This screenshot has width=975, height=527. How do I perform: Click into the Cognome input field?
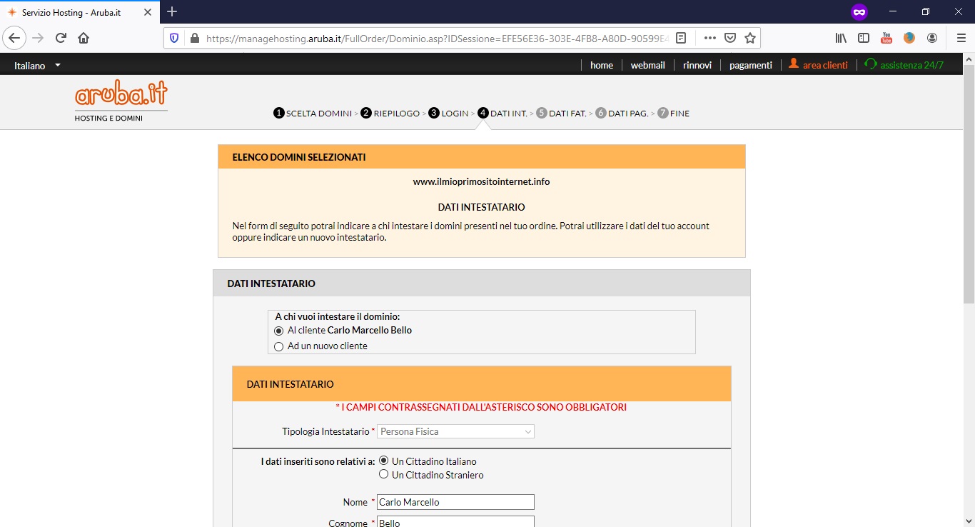(x=455, y=523)
